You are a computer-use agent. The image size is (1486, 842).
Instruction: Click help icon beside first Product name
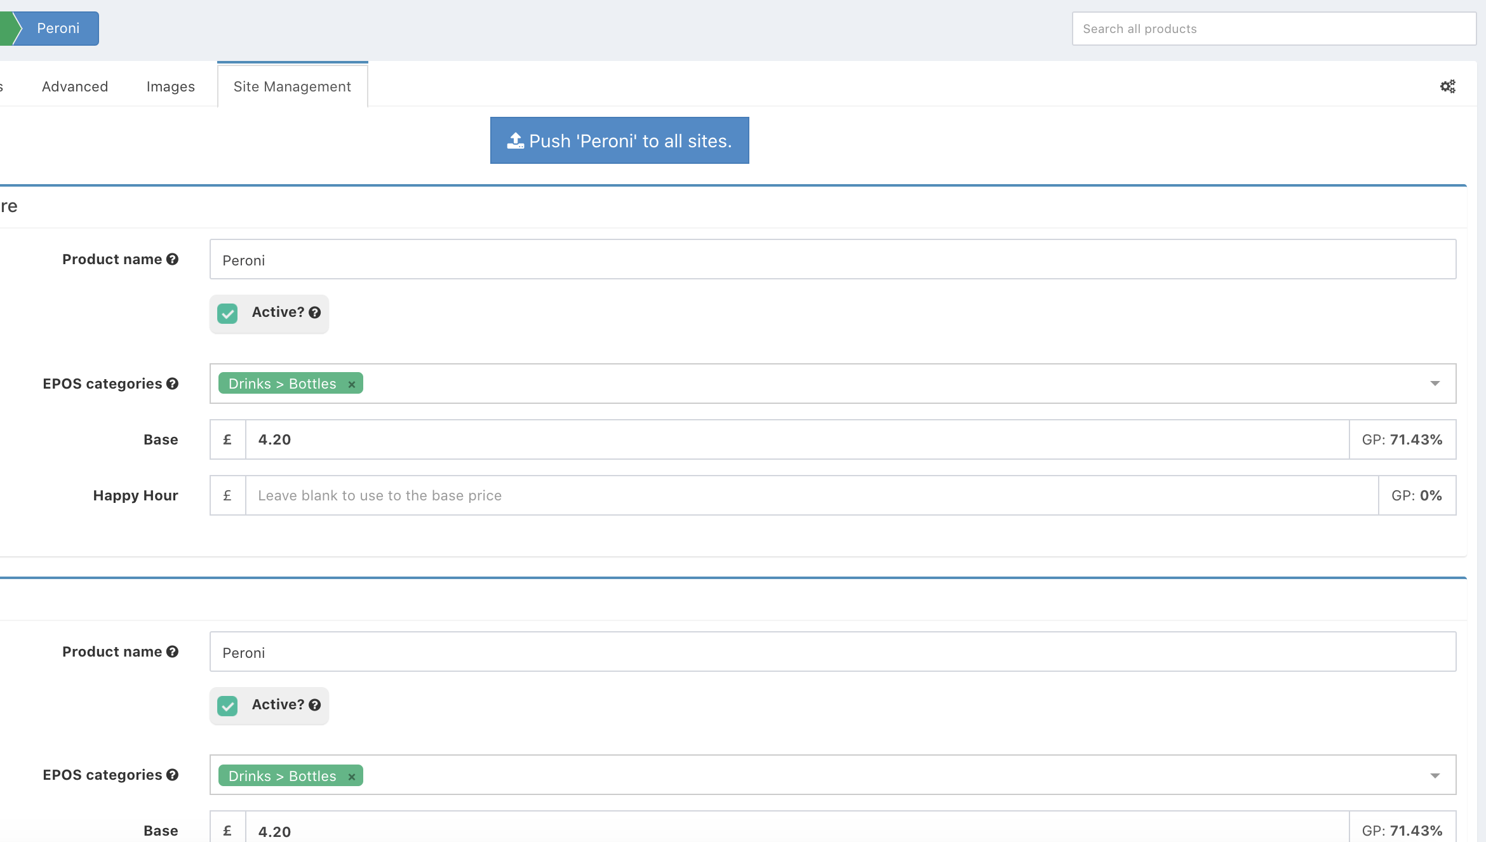[x=172, y=259]
